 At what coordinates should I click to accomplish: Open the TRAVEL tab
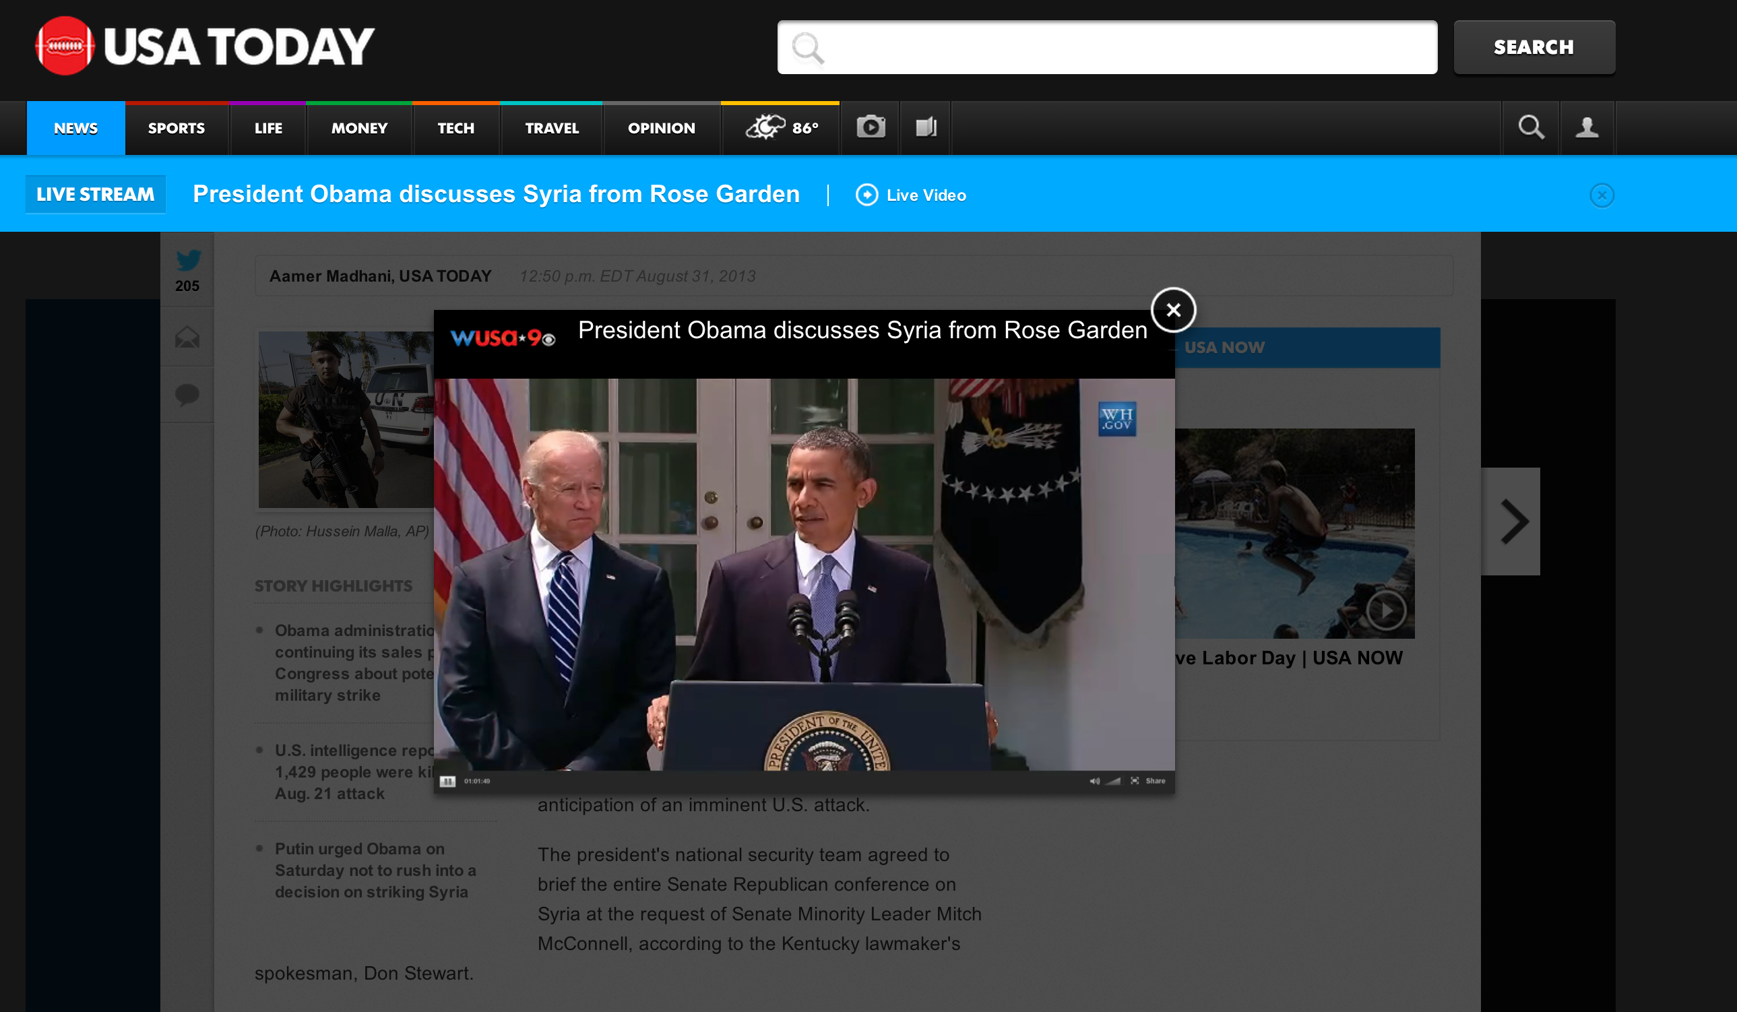551,128
